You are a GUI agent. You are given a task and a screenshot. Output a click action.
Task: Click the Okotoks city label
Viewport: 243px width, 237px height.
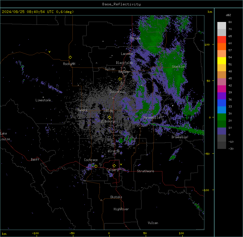coord(116,197)
